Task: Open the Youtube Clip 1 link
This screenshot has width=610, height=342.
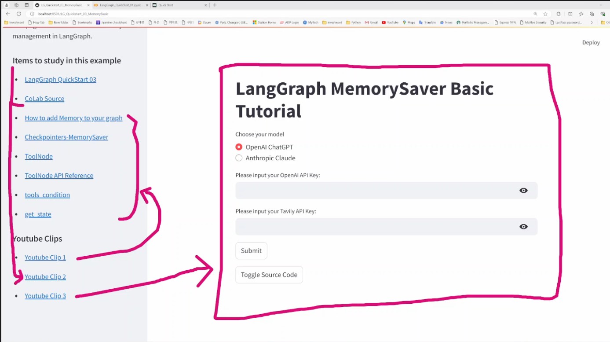Action: pos(45,257)
